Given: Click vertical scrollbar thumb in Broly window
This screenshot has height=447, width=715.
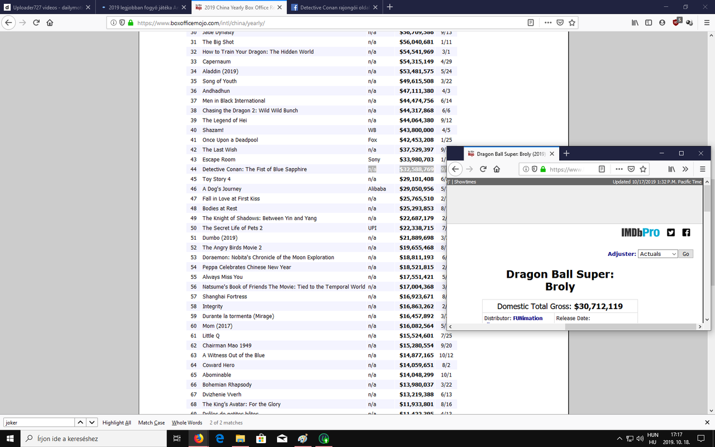Looking at the screenshot, I should pos(707,199).
